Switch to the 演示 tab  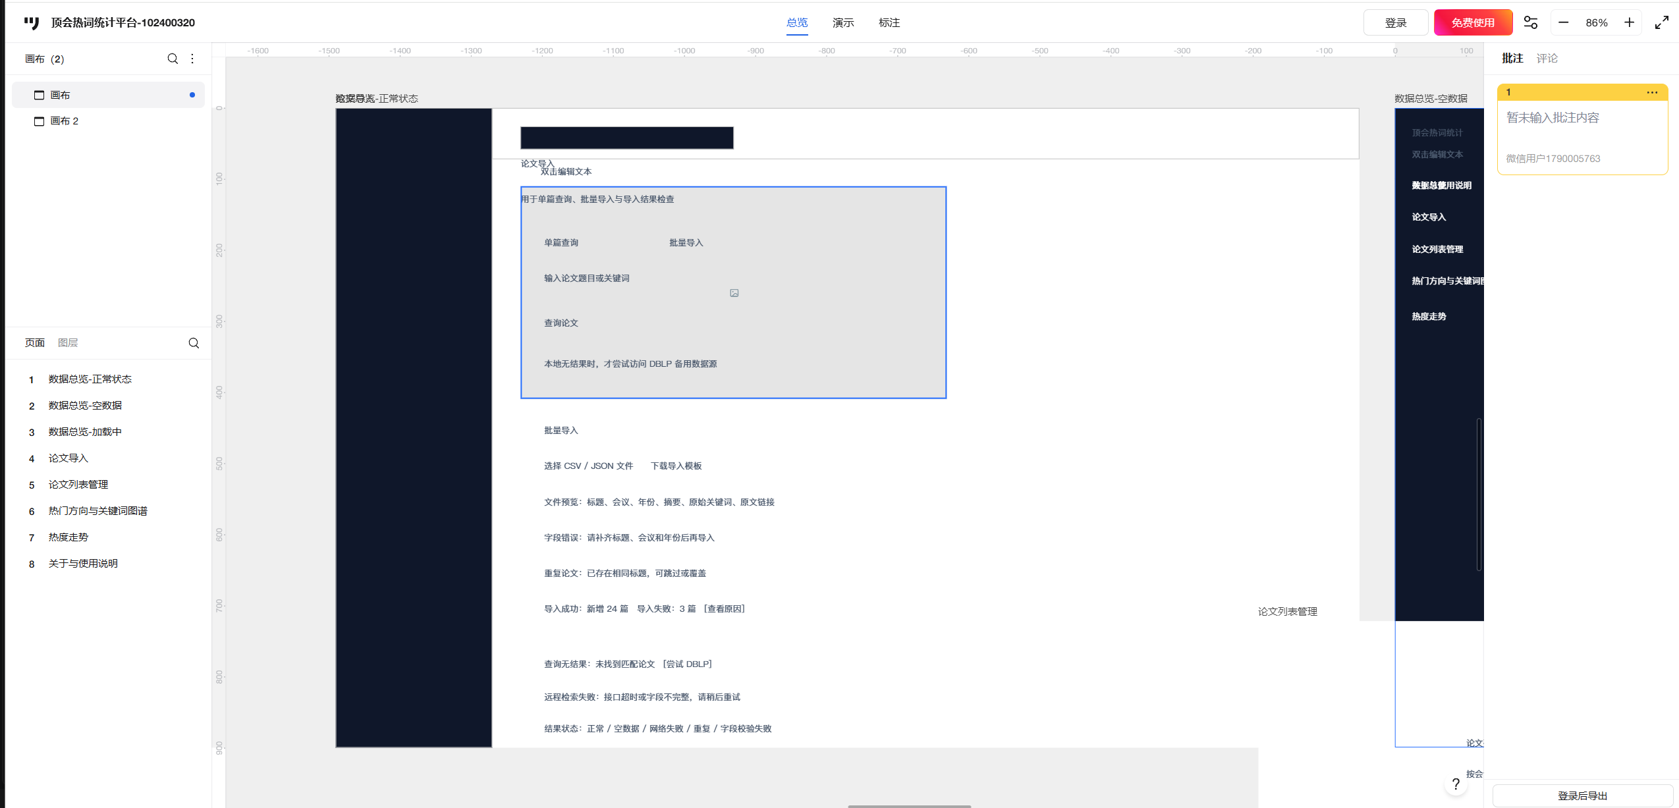click(843, 22)
